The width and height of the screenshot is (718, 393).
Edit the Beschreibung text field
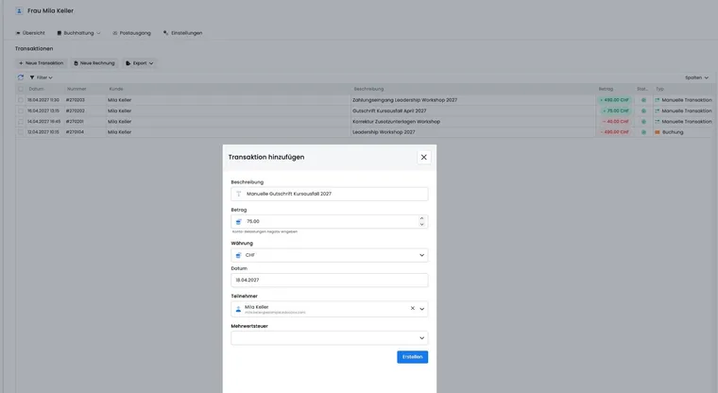click(329, 194)
